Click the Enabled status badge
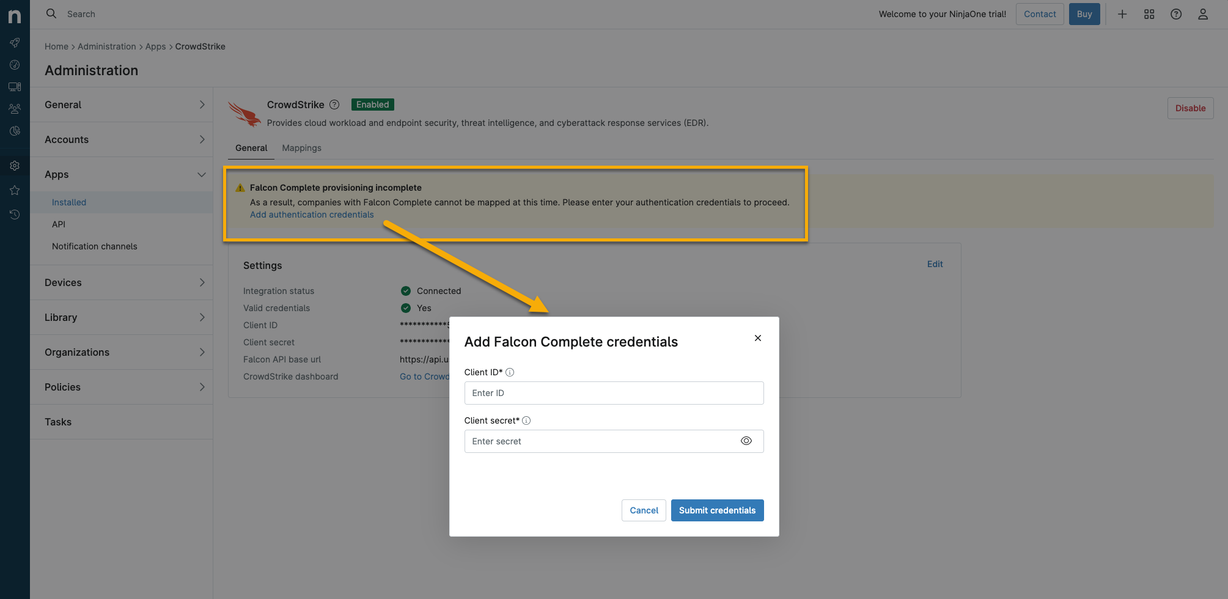Image resolution: width=1228 pixels, height=599 pixels. tap(373, 105)
